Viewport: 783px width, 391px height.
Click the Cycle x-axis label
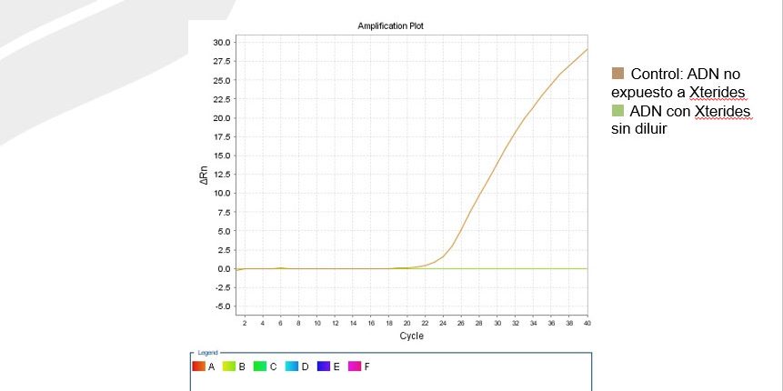tap(411, 336)
